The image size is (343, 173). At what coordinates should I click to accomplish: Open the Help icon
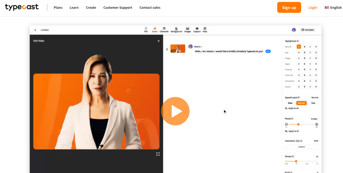click(205, 30)
